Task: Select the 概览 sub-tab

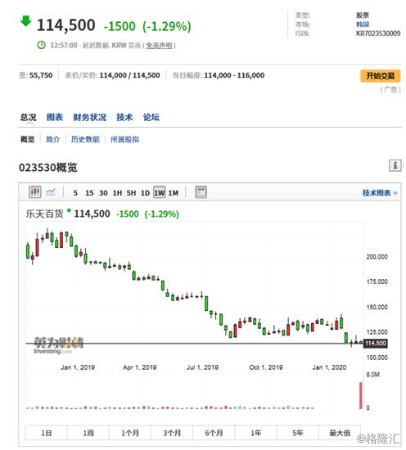Action: 28,139
